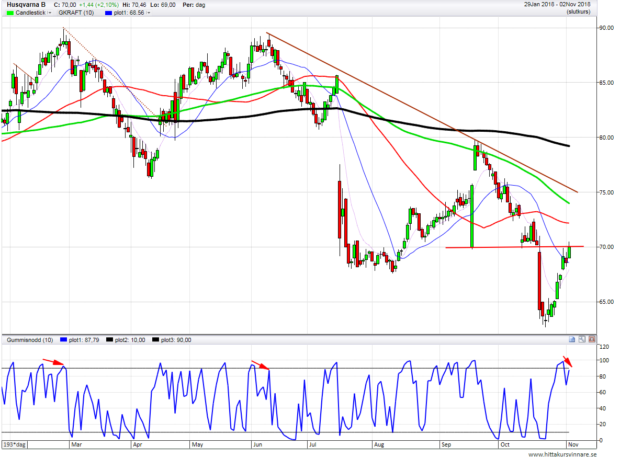Viewport: 620px width, 457px height.
Task: Click the Jun label on time axis
Action: click(257, 444)
